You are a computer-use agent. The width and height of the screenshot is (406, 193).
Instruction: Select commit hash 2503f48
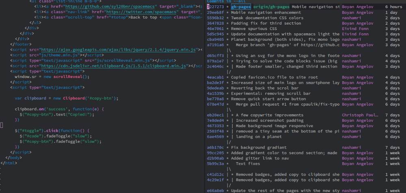(216, 131)
